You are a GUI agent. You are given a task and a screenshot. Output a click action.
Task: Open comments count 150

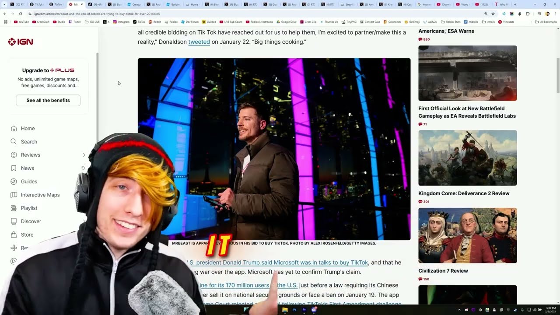[424, 279]
